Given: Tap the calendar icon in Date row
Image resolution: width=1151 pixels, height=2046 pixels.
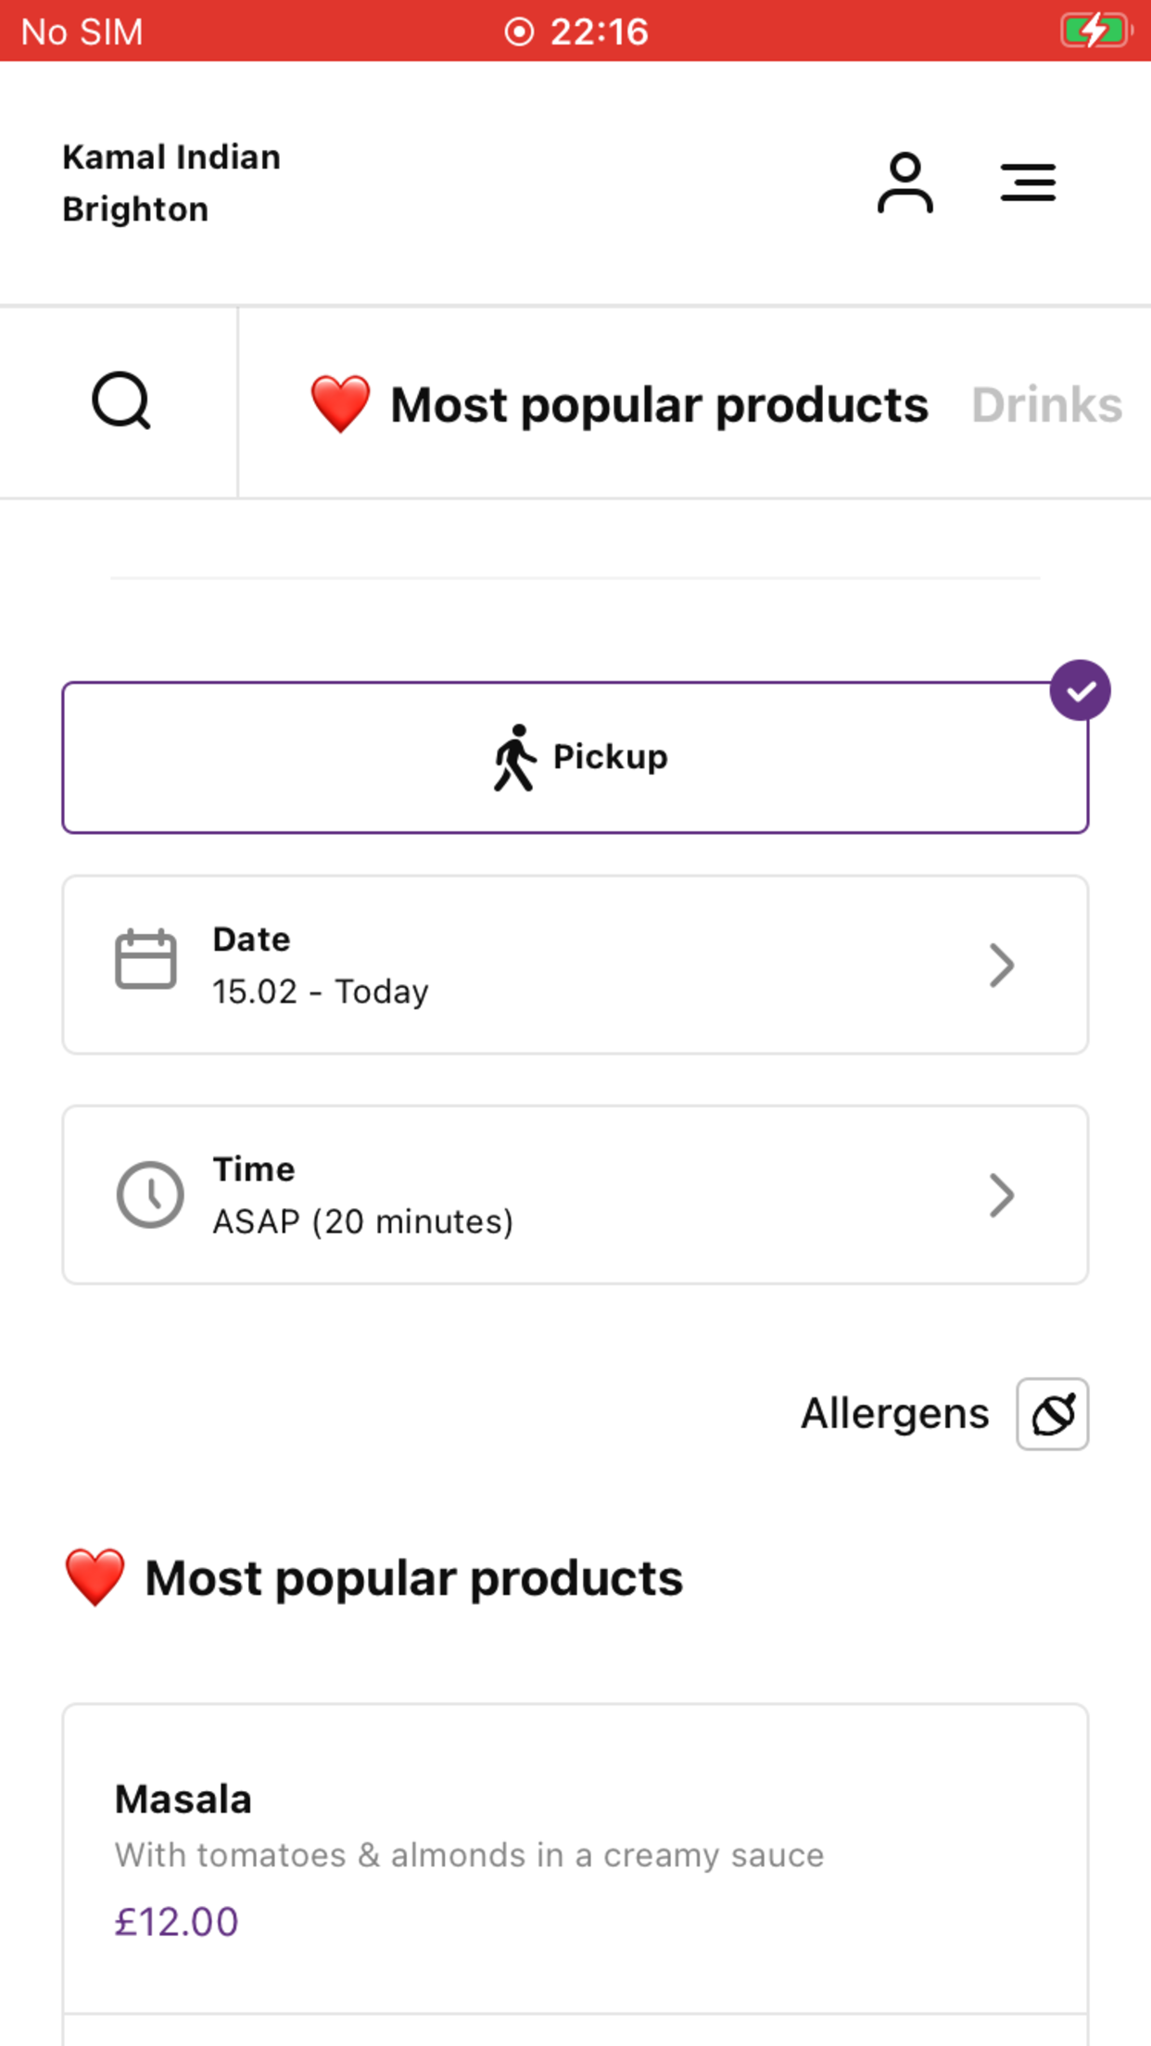Looking at the screenshot, I should 145,959.
